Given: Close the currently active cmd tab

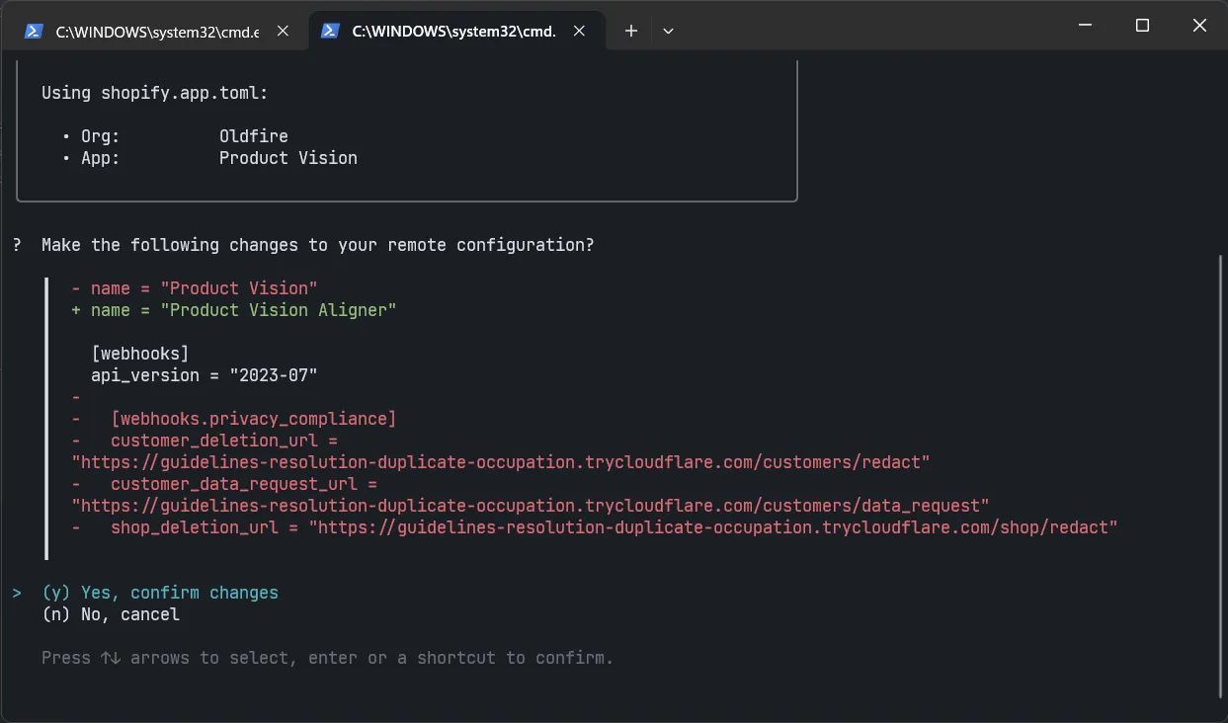Looking at the screenshot, I should coord(579,31).
